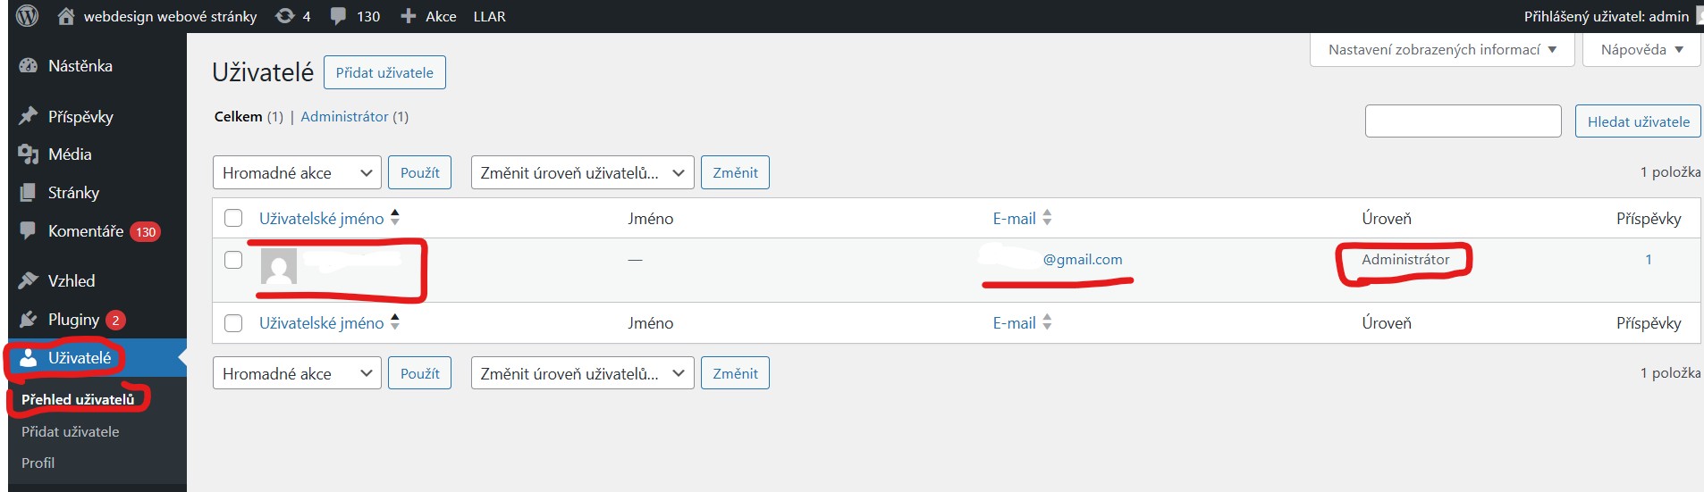Open the comments bubble icon in top bar

point(338,16)
